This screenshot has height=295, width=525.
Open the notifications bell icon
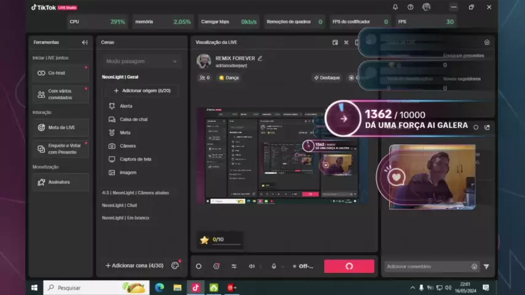tap(395, 7)
